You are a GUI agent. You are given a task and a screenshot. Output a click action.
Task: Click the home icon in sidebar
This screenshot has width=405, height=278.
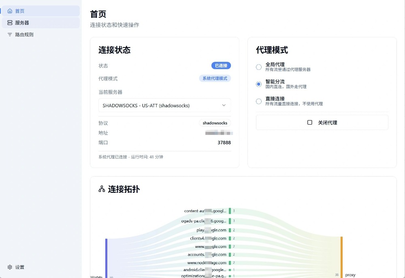[x=10, y=11]
